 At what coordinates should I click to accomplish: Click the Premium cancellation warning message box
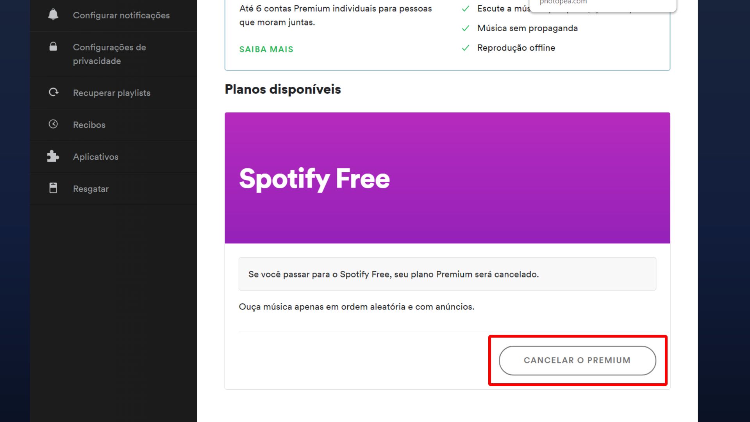coord(447,274)
